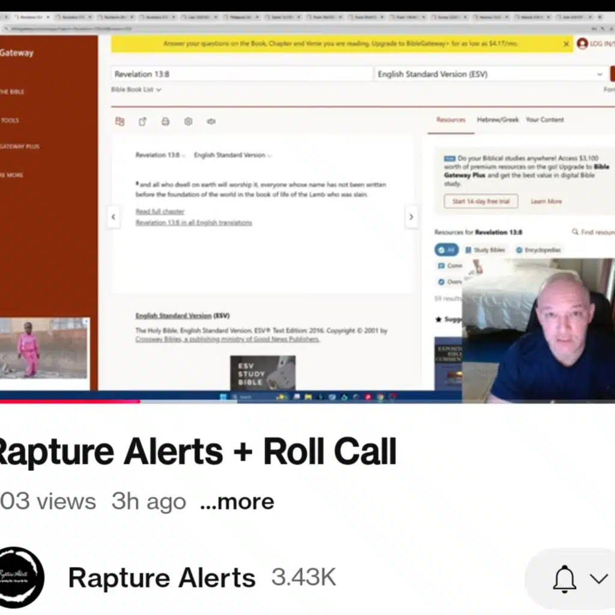
Task: Select the All resources filter chip
Action: coord(446,250)
